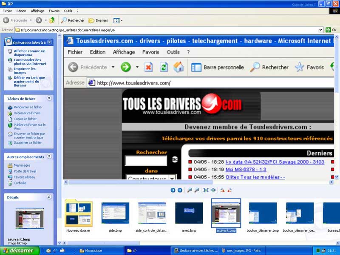Click the zoom in magnifier icon
Screen dimensions: 340x255
(189, 190)
